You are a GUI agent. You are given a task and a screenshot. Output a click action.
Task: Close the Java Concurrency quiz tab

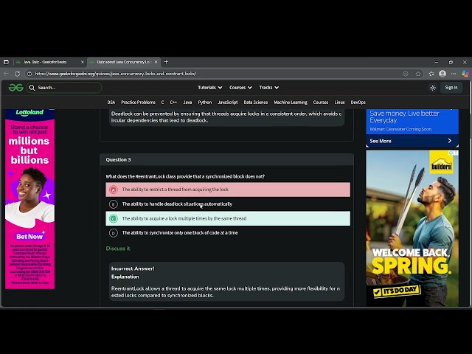156,62
